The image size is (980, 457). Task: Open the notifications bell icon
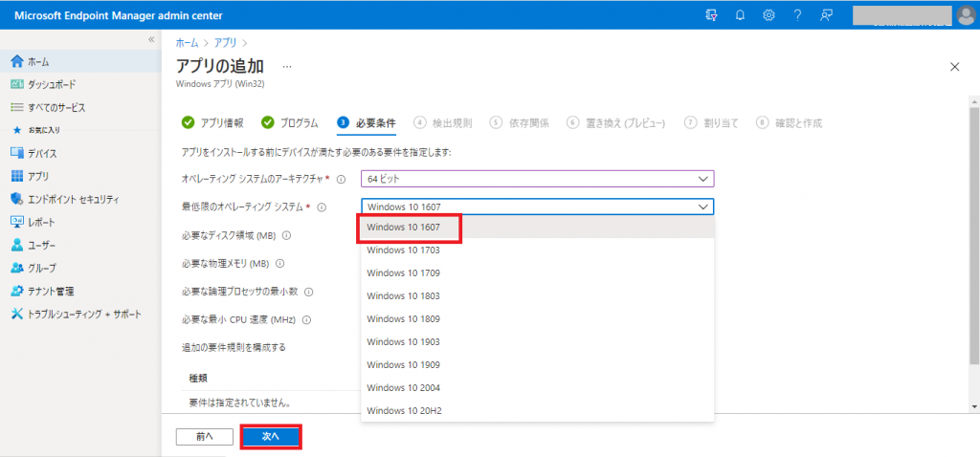740,15
